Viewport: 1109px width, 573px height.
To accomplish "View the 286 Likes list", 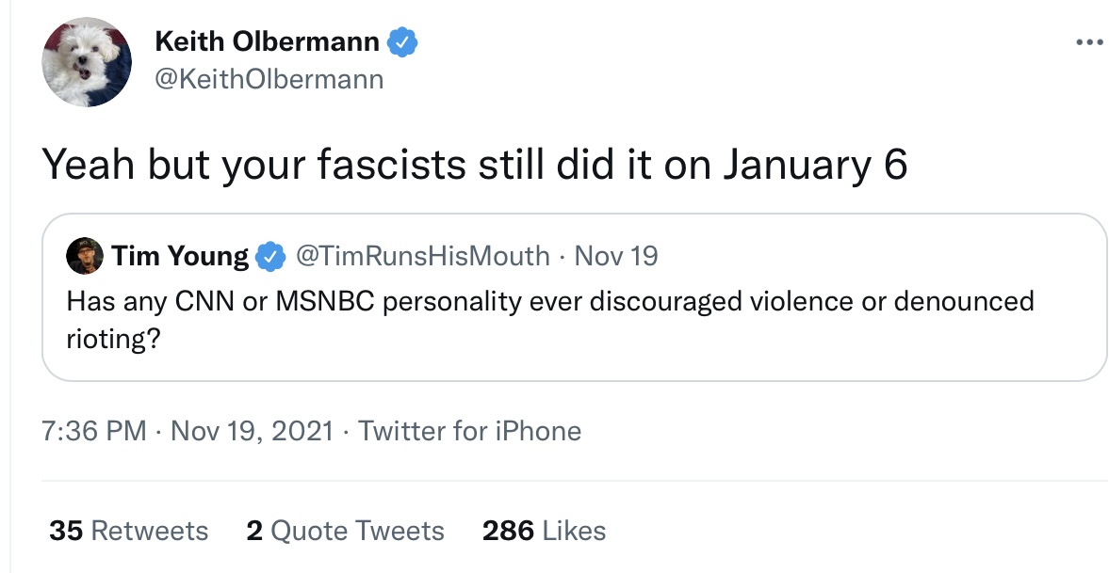I will click(x=544, y=531).
